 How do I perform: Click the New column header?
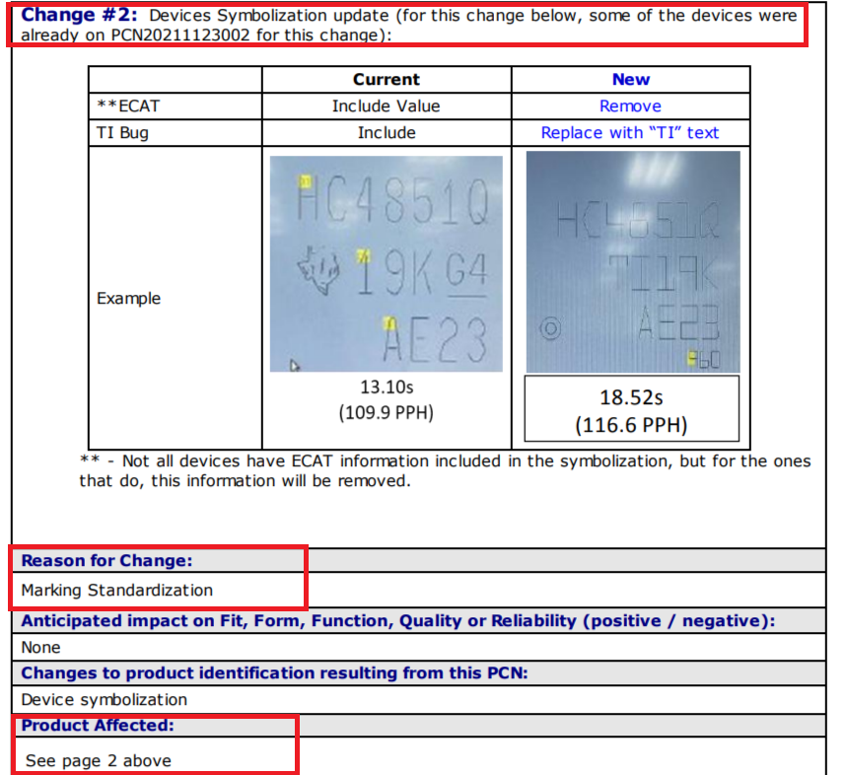click(x=631, y=79)
